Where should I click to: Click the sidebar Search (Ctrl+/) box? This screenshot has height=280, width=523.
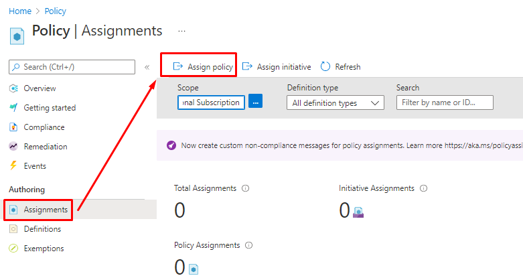click(x=72, y=67)
